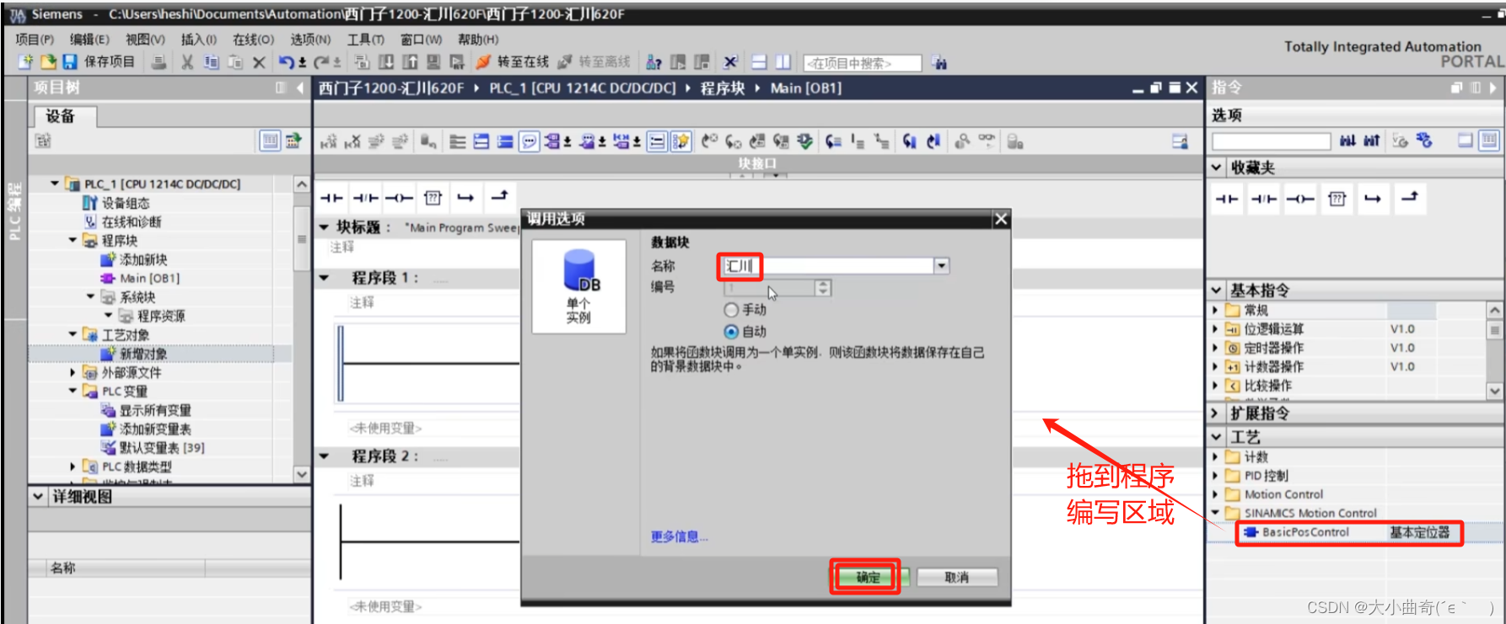The height and width of the screenshot is (624, 1506).
Task: Expand the 外部源文件 tree node
Action: [73, 371]
